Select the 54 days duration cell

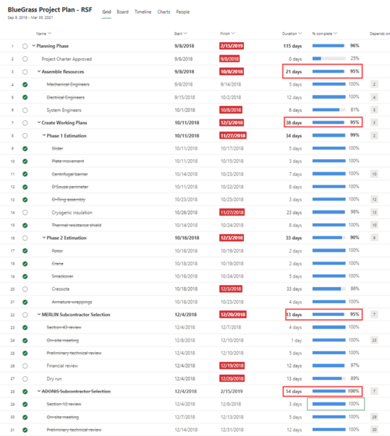294,391
